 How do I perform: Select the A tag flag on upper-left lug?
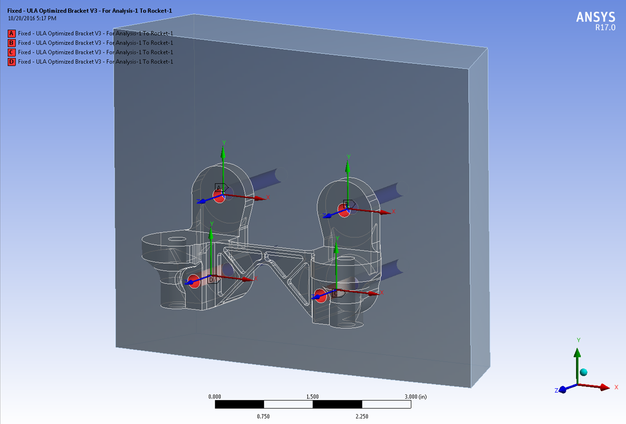coord(221,188)
